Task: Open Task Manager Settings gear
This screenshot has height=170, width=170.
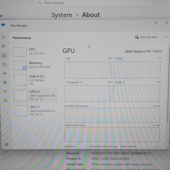Action: [7, 144]
